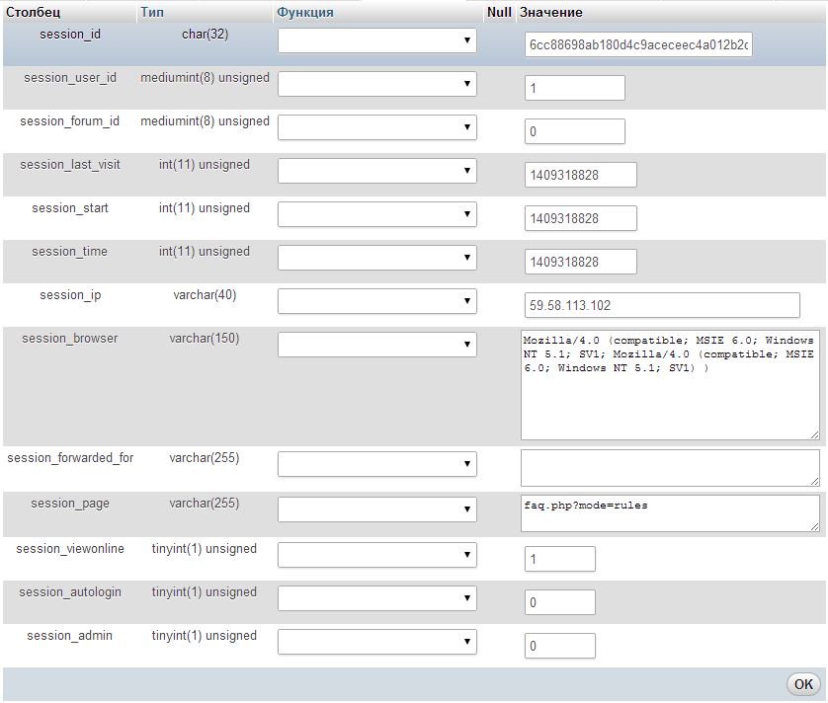Viewport: 828px width, 703px height.
Task: Expand the function dropdown for session_last_visit
Action: click(376, 171)
